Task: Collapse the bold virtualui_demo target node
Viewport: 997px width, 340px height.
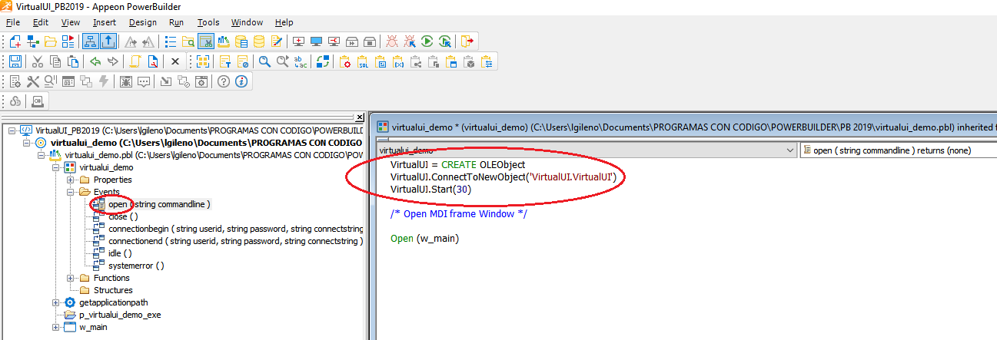Action: click(28, 143)
